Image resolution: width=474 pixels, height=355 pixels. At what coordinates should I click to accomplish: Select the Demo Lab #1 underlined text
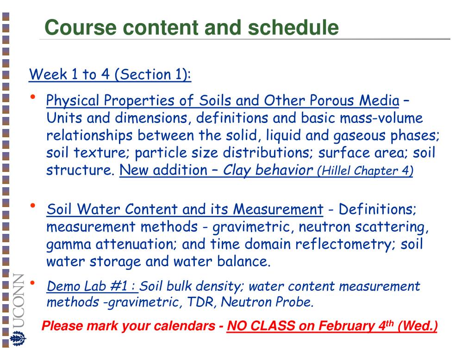point(92,286)
